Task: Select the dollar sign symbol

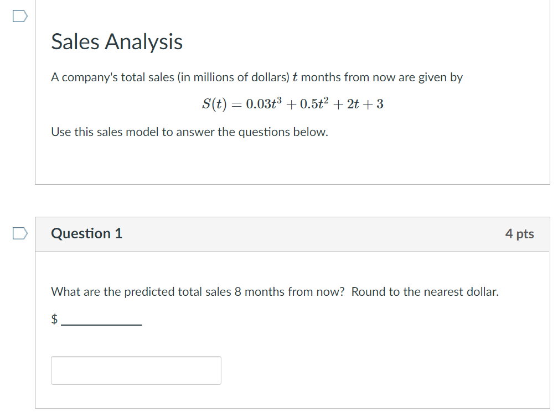Action: click(x=54, y=319)
